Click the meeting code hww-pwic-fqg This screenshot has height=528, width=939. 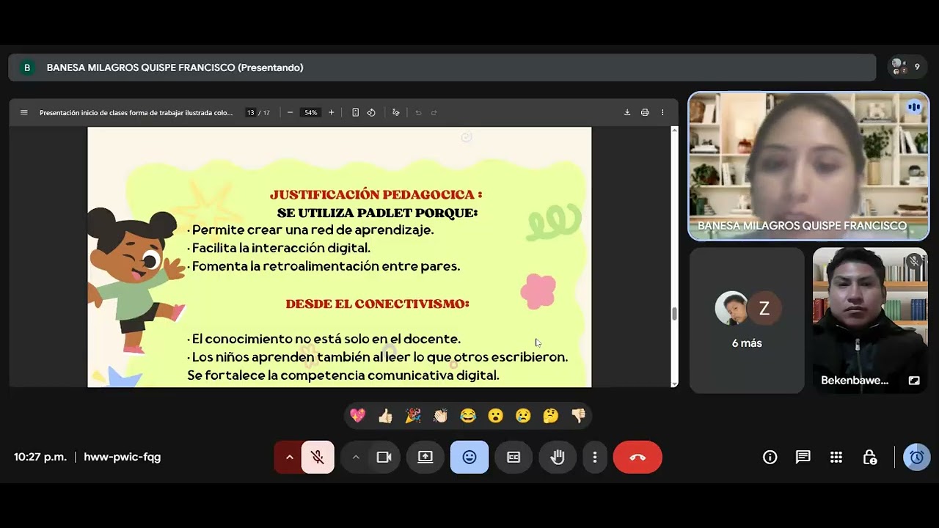click(x=122, y=457)
